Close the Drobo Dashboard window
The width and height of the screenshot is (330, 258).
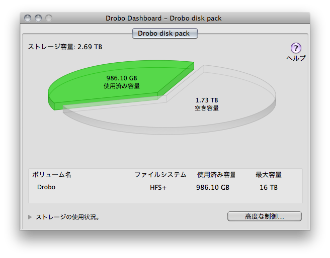[x=28, y=18]
